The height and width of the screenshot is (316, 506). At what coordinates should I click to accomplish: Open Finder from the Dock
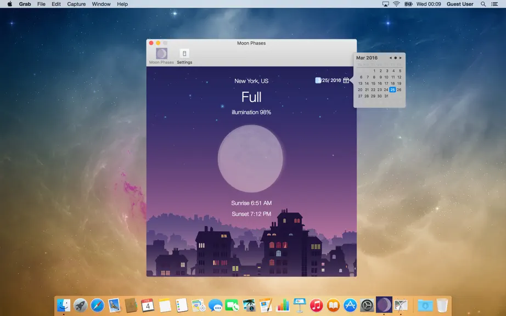tap(64, 305)
